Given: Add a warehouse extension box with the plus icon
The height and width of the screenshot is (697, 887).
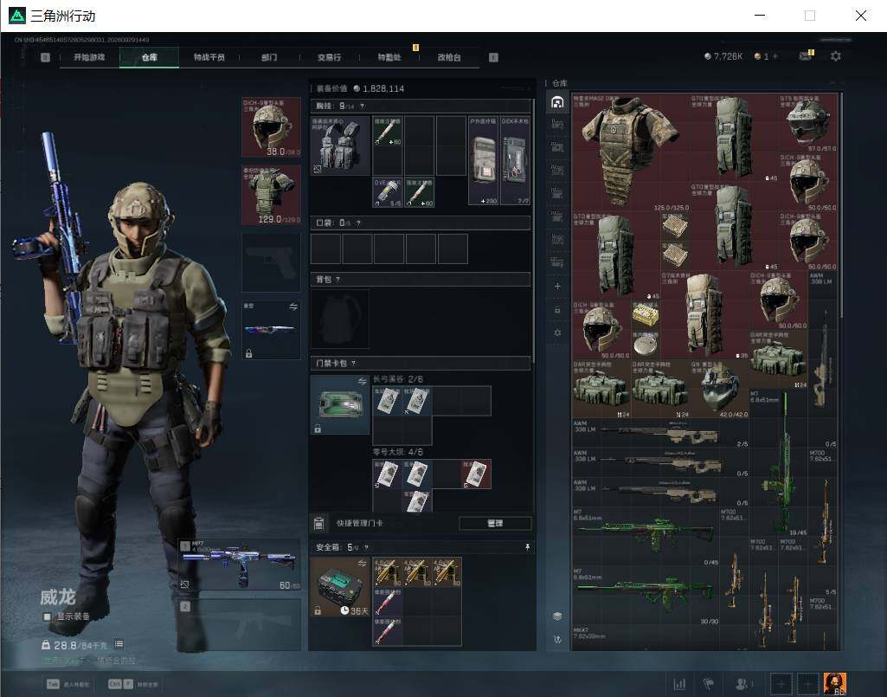Looking at the screenshot, I should 557,286.
